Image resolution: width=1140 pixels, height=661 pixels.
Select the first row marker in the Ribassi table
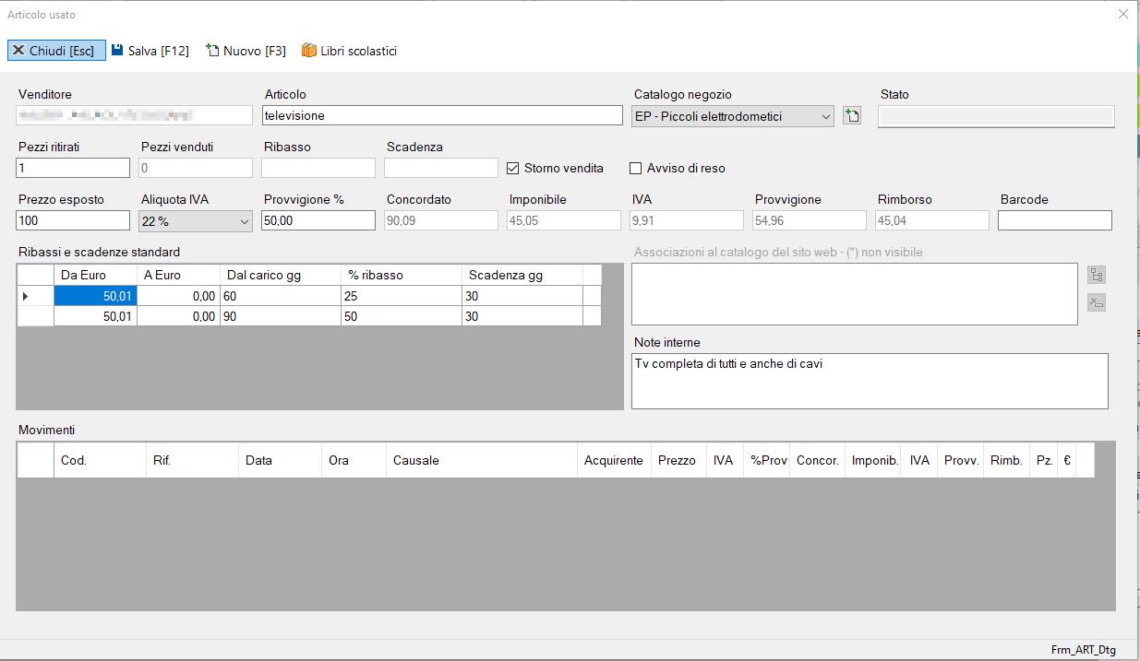tap(35, 296)
